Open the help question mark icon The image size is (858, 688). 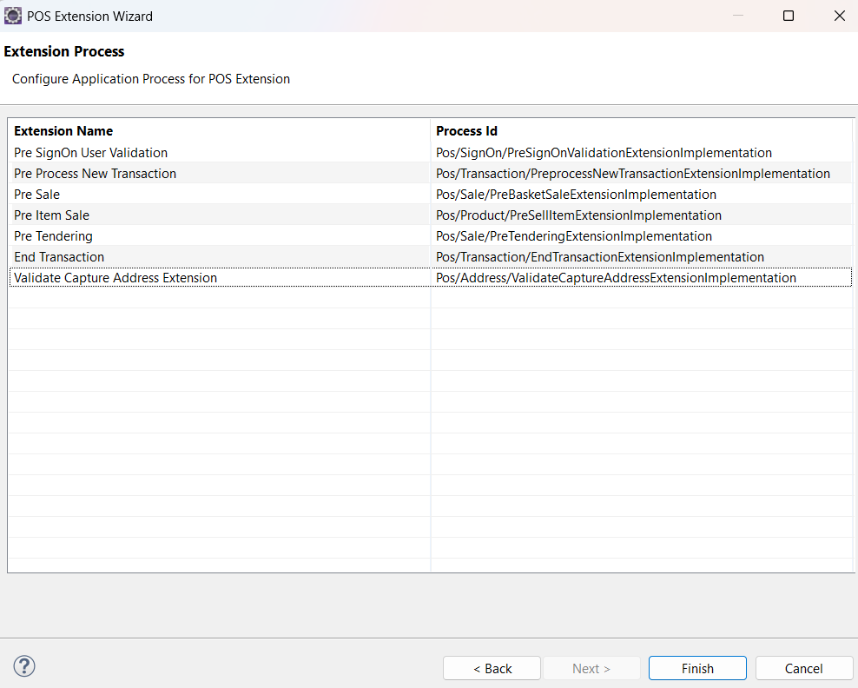coord(24,666)
